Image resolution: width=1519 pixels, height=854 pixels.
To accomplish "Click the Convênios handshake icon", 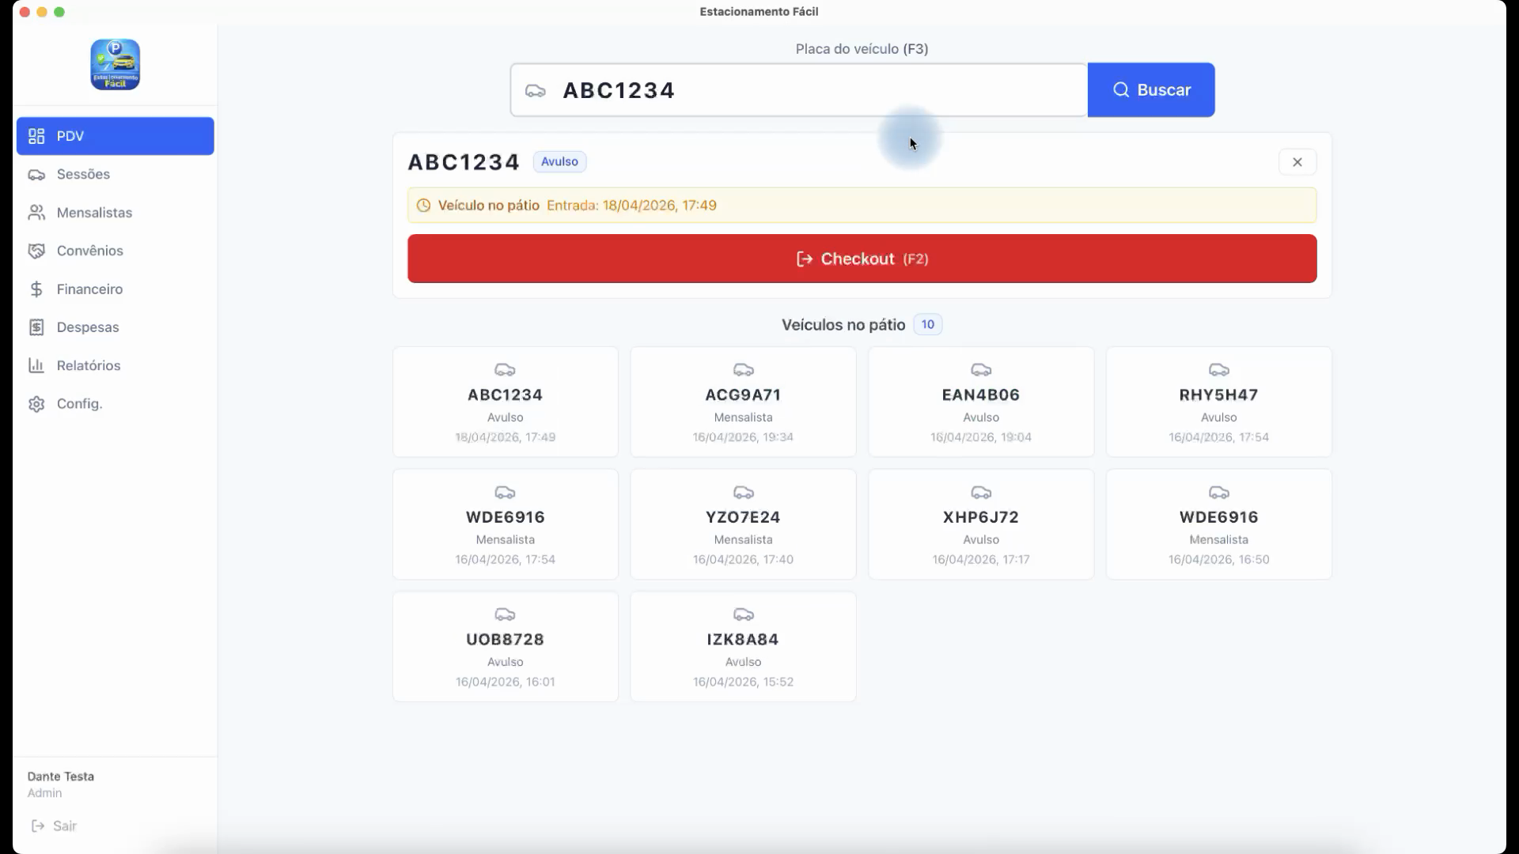I will 36,251.
